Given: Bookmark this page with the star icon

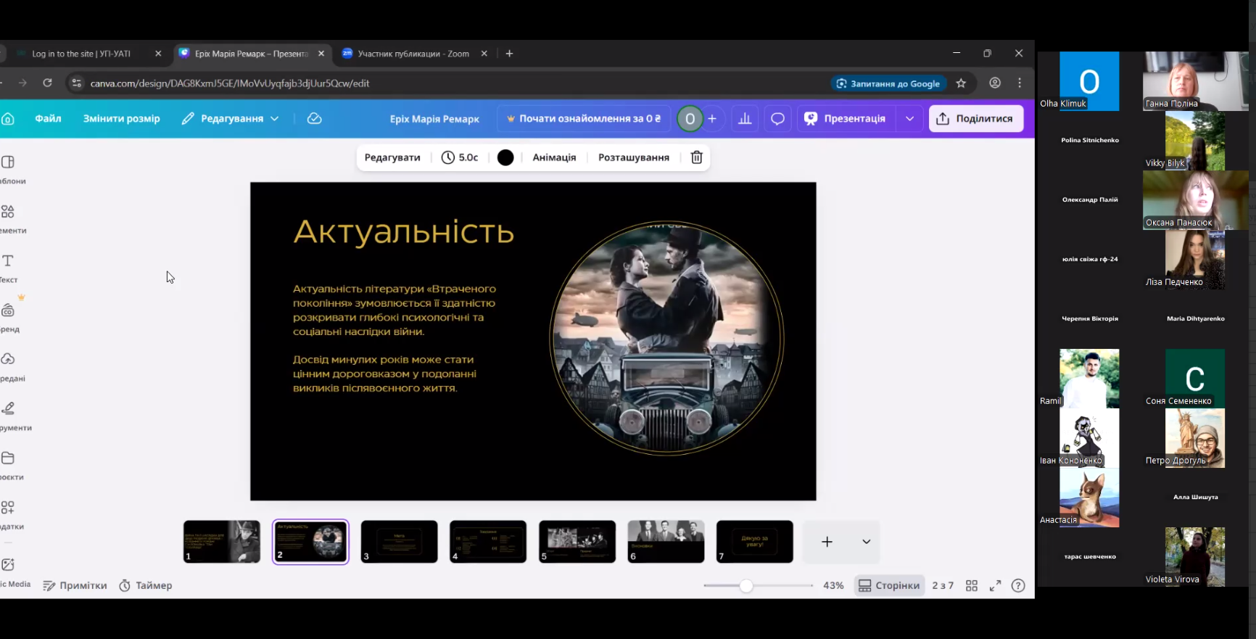Looking at the screenshot, I should [961, 83].
